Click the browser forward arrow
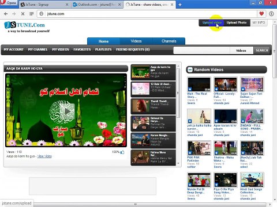The width and height of the screenshot is (277, 207). 14,14
